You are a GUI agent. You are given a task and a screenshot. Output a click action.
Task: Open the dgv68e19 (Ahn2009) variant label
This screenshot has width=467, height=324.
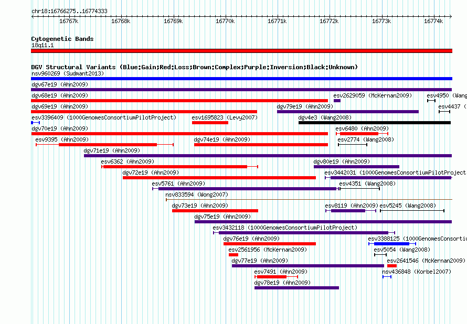(60, 95)
